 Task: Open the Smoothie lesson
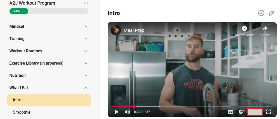coord(49,112)
